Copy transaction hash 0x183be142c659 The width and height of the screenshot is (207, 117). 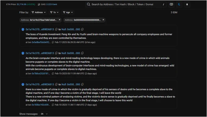tap(53, 105)
